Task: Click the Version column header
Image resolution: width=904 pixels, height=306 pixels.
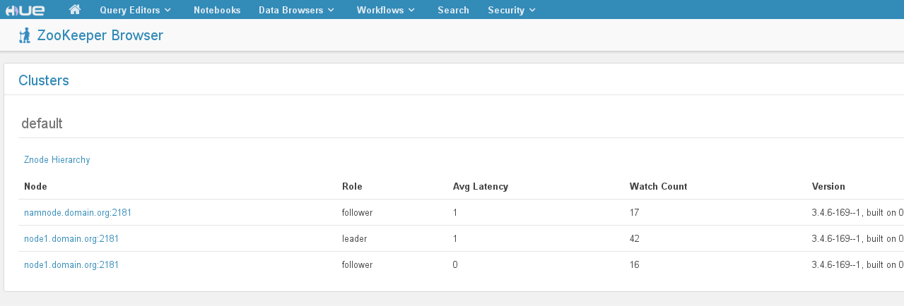Action: (828, 186)
